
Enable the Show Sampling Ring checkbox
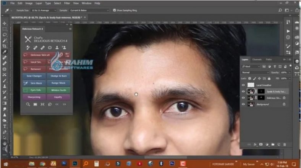tap(114, 10)
